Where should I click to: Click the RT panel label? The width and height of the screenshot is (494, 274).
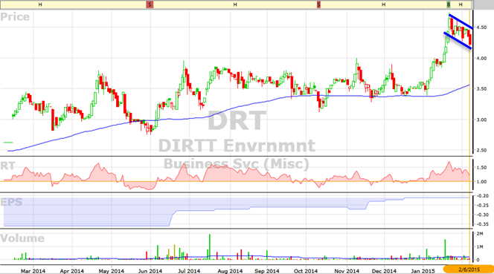tap(7, 166)
